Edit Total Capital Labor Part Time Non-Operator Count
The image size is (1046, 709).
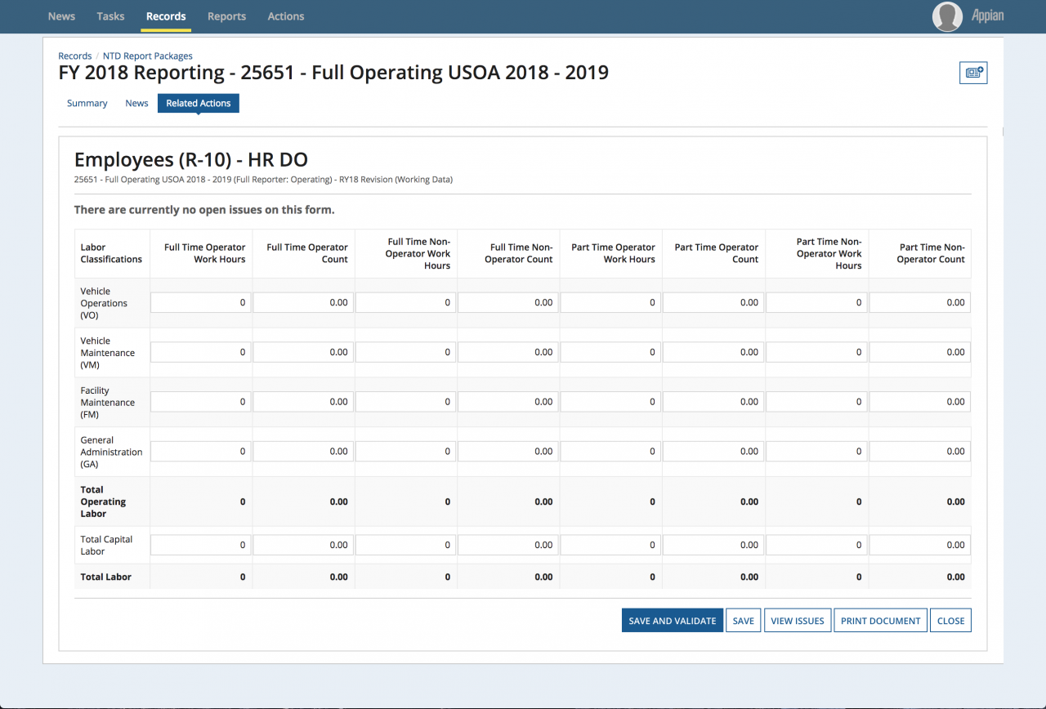point(920,545)
